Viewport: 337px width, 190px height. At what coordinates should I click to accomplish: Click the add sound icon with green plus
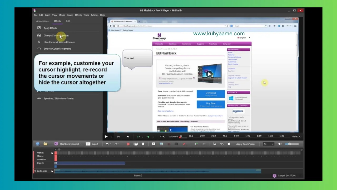click(196, 144)
